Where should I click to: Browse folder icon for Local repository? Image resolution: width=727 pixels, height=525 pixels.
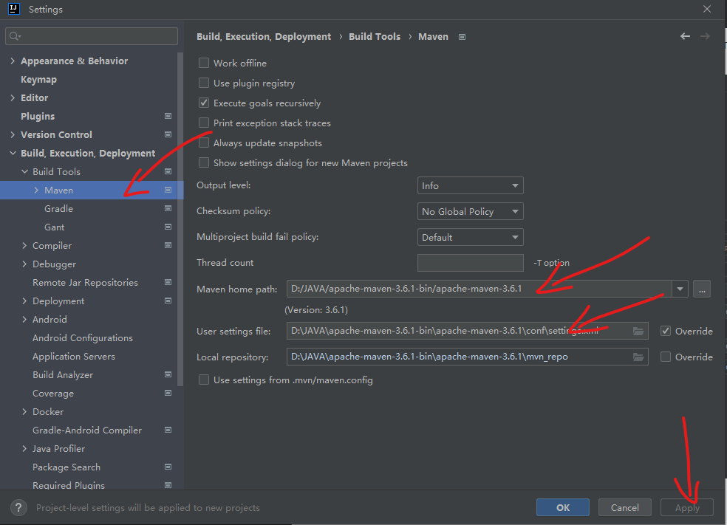638,357
